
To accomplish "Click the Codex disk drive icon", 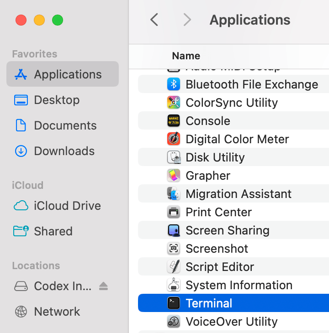I will click(x=21, y=286).
